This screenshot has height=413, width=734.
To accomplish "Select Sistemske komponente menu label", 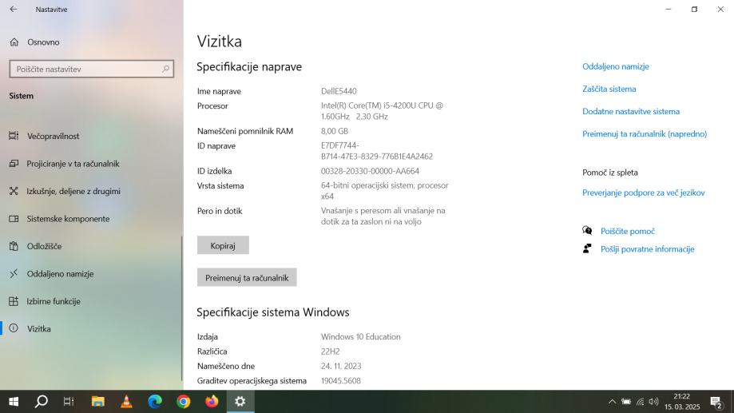I will pos(68,219).
